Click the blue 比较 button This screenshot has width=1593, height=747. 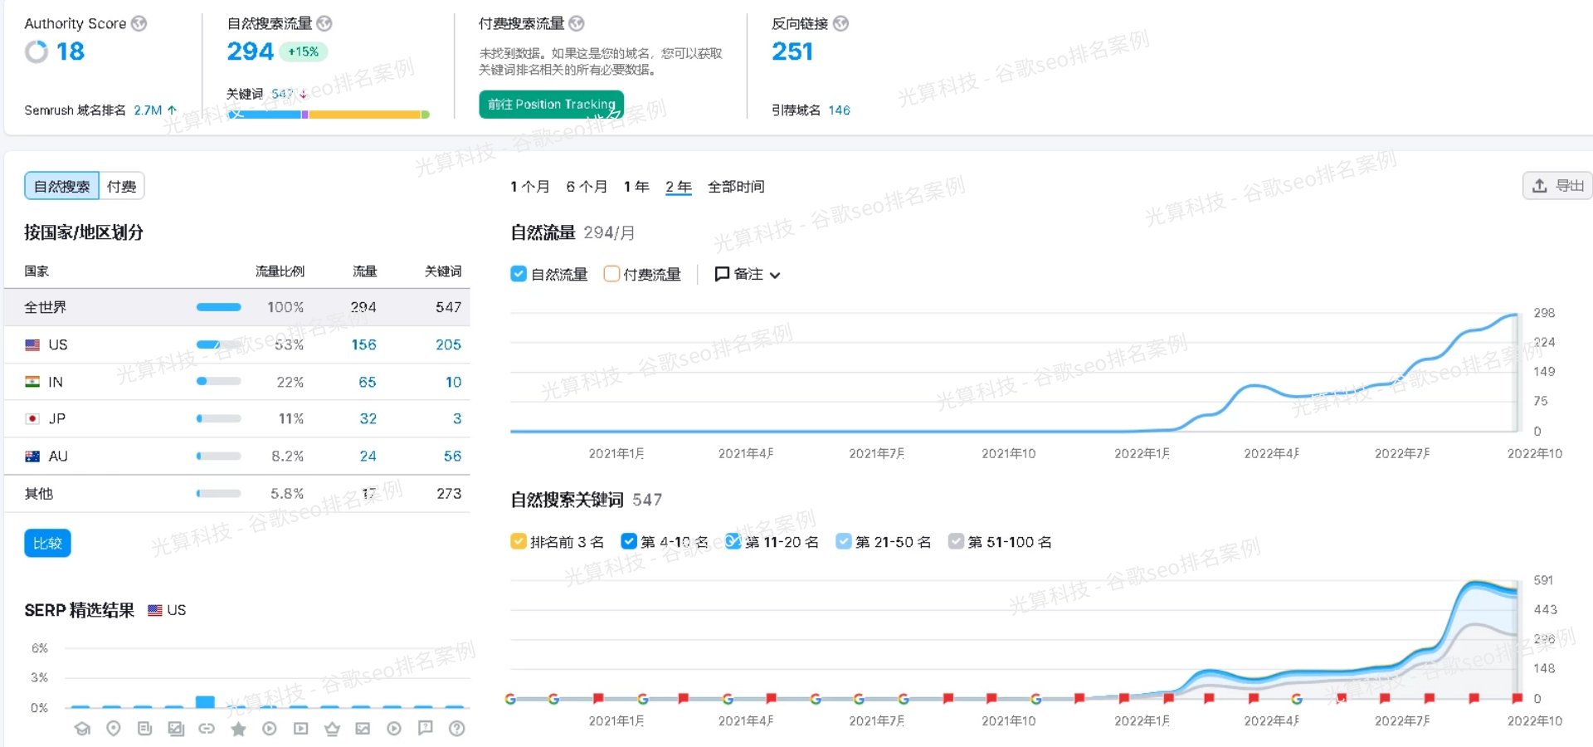click(x=47, y=543)
